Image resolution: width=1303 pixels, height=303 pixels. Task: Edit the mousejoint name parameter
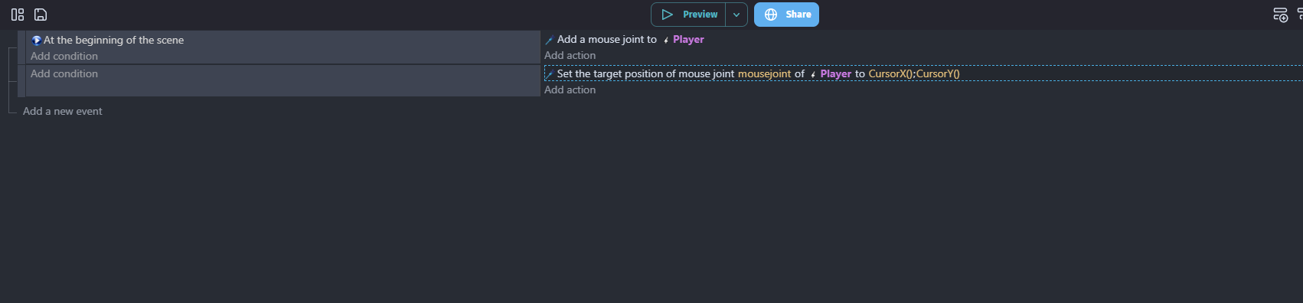tap(764, 73)
